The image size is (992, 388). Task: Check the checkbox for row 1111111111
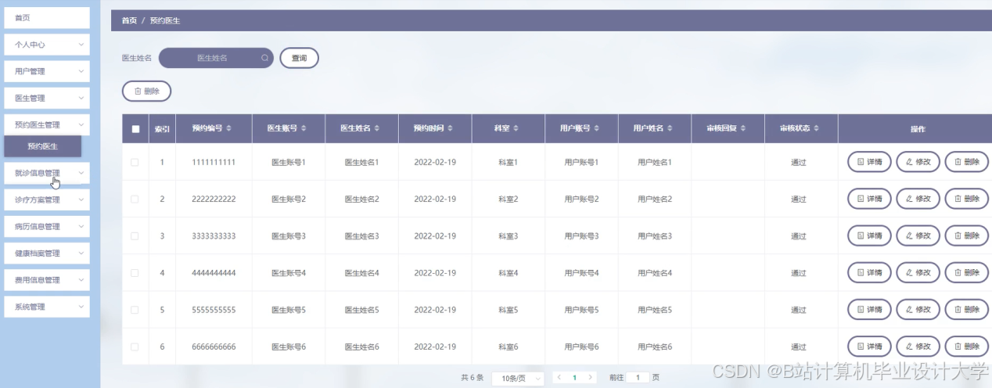click(135, 163)
